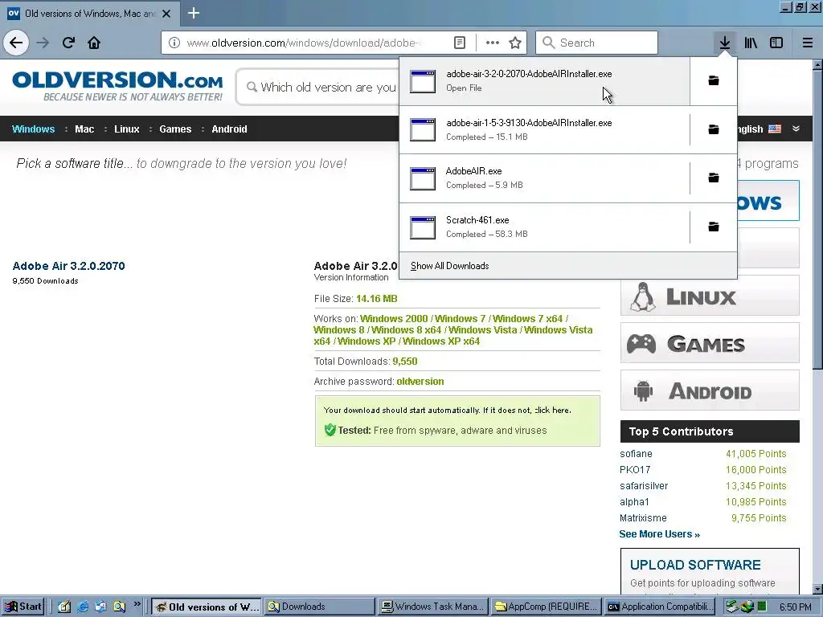The width and height of the screenshot is (823, 617).
Task: Open page actions three-dot menu
Action: click(x=493, y=43)
